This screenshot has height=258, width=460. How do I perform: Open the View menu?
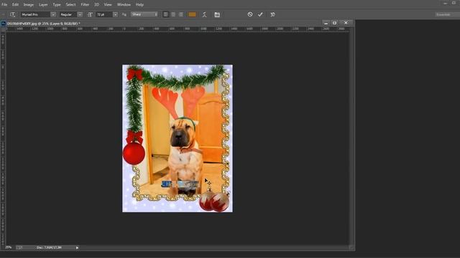pyautogui.click(x=108, y=5)
